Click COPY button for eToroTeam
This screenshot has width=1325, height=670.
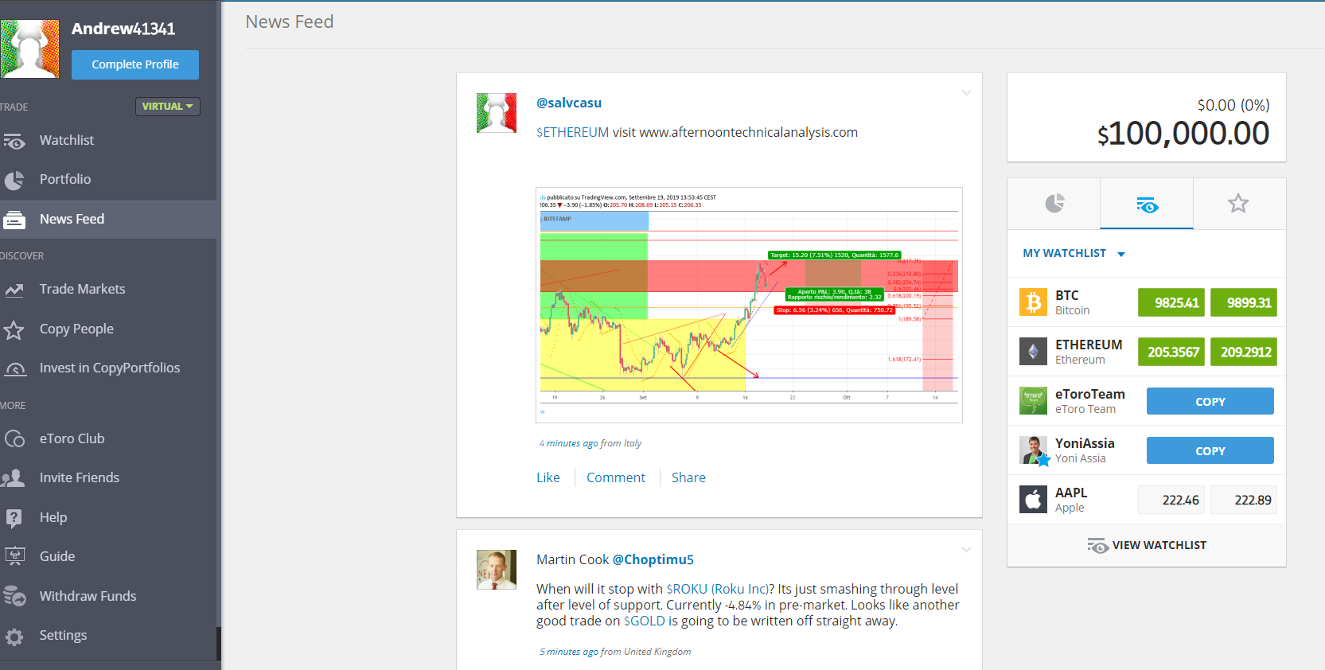(1210, 401)
